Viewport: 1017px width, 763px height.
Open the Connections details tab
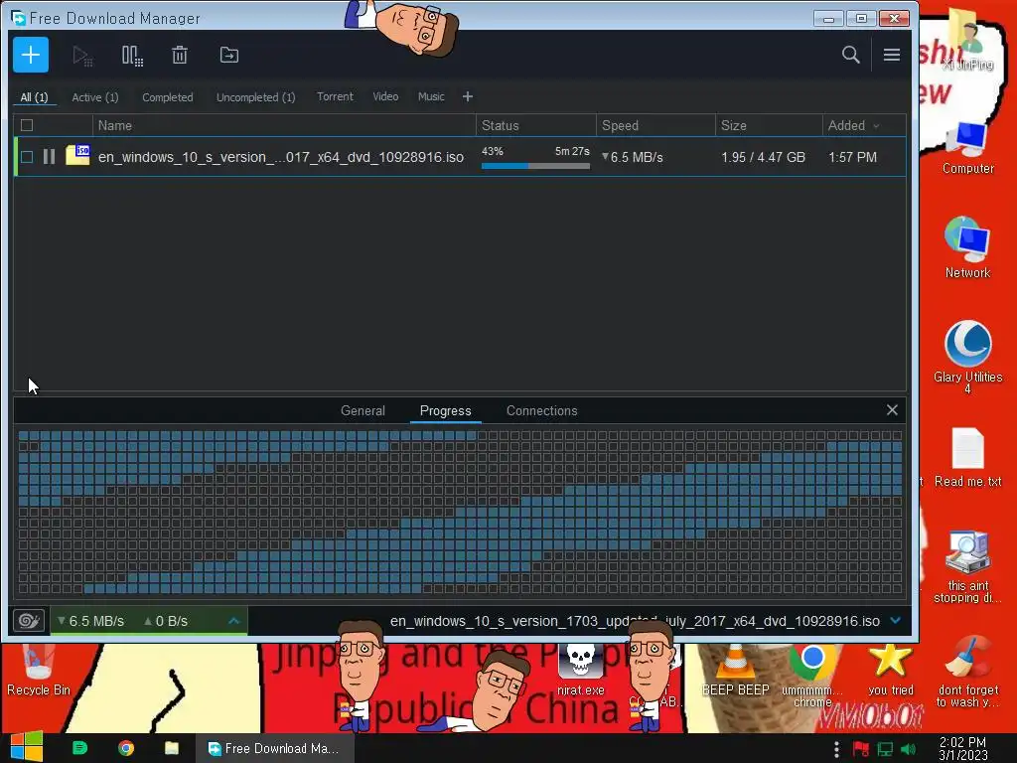coord(541,410)
